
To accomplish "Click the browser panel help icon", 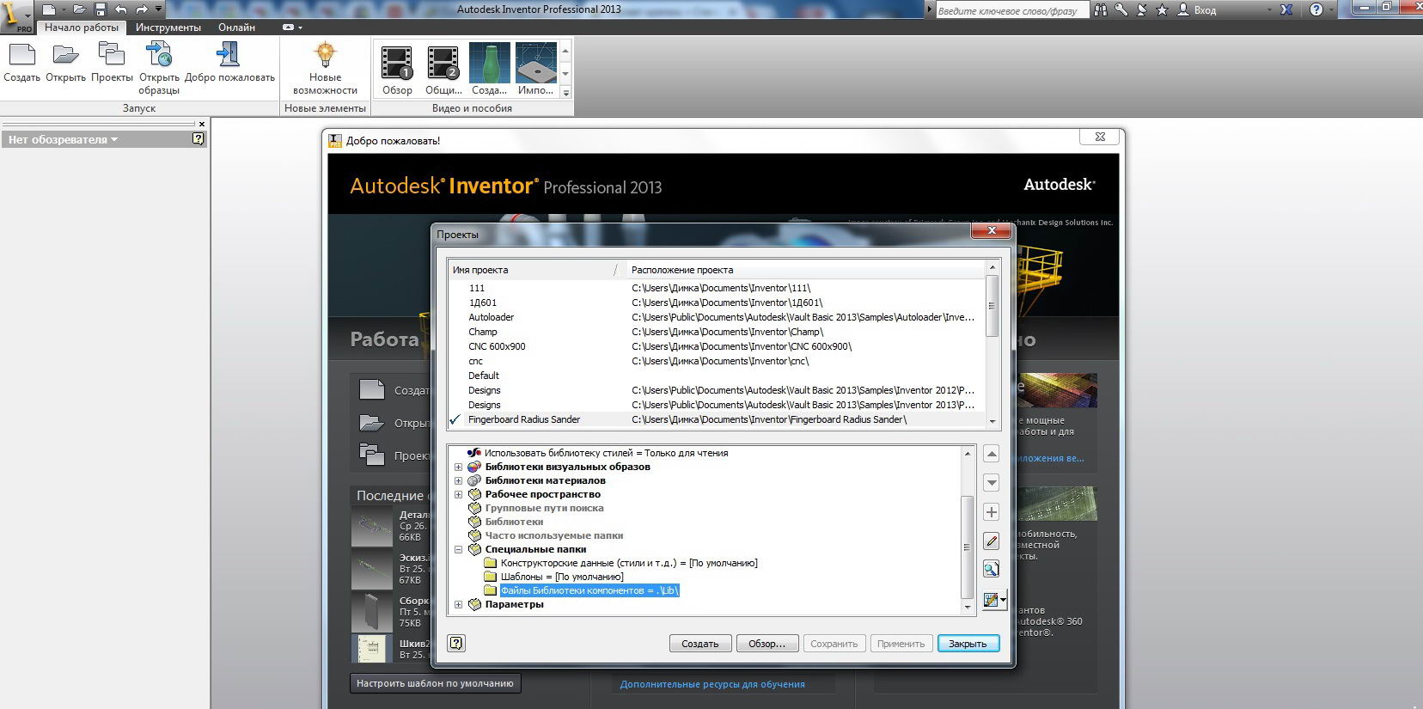I will [x=198, y=138].
